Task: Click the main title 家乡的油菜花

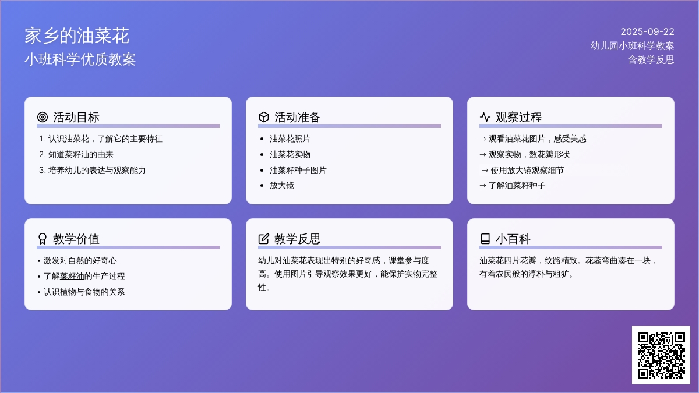Action: 77,36
